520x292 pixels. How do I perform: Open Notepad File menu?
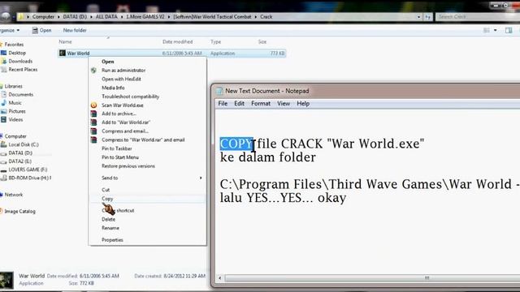tap(223, 104)
